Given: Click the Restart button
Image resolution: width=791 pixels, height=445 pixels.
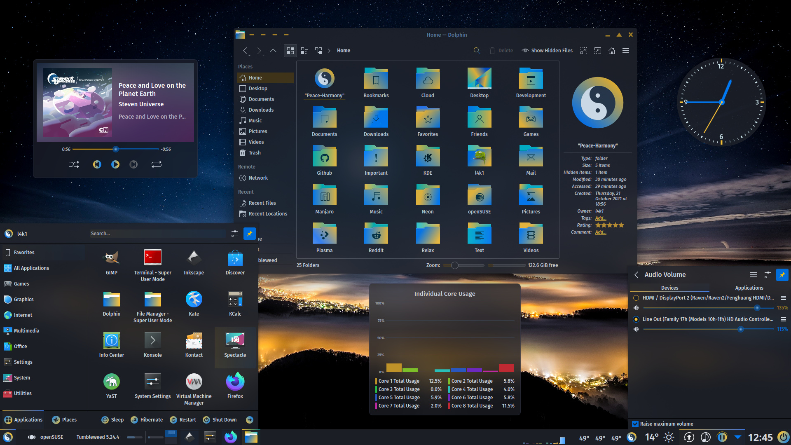Looking at the screenshot, I should click(183, 420).
